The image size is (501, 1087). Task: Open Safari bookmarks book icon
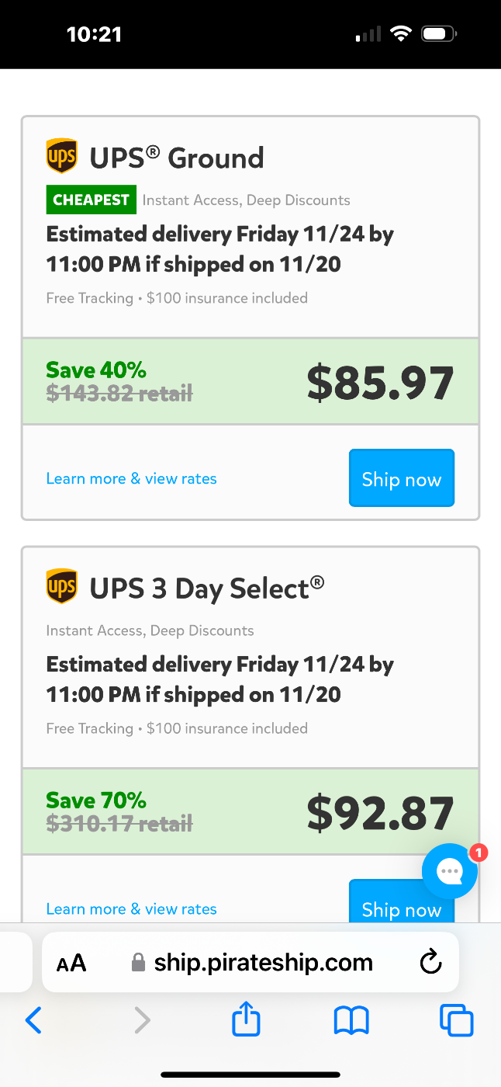tap(351, 1020)
